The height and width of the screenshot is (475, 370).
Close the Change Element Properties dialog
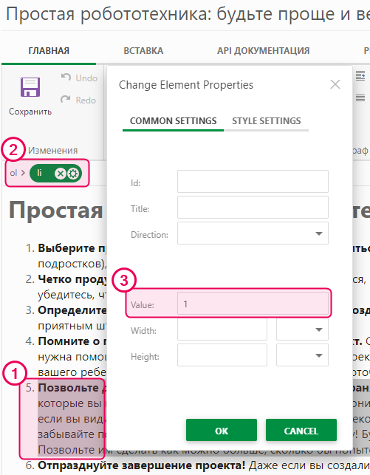[x=335, y=84]
